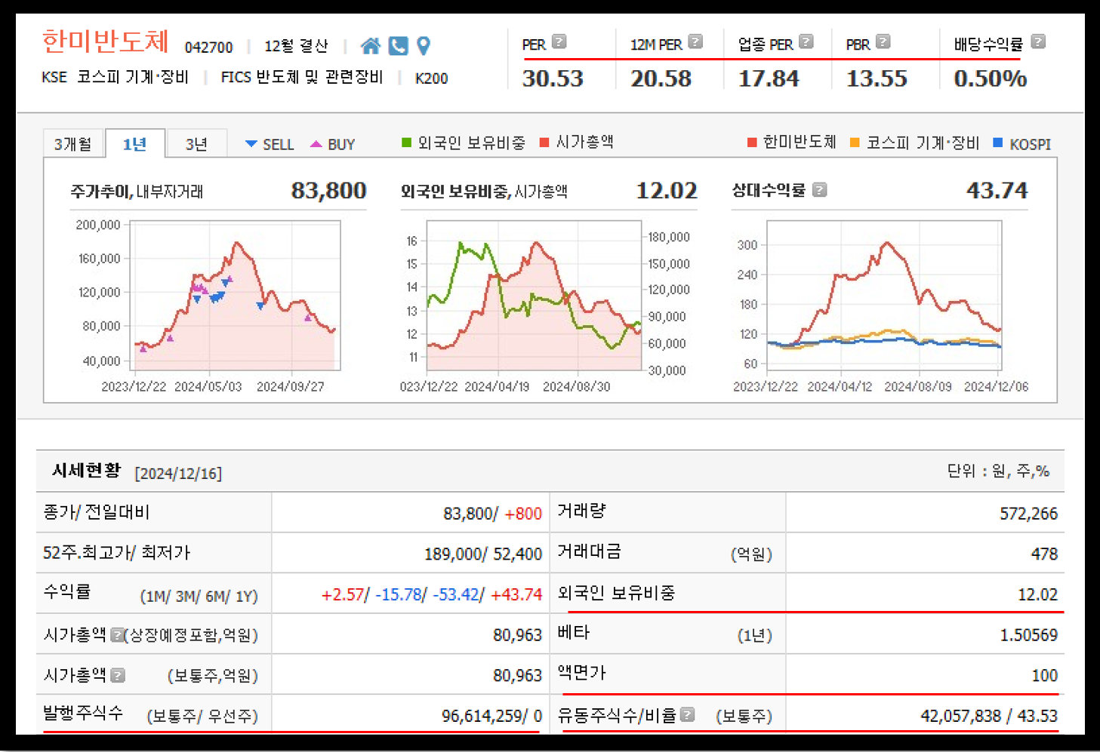
Task: Click the 시세현황 section heading
Action: click(86, 471)
